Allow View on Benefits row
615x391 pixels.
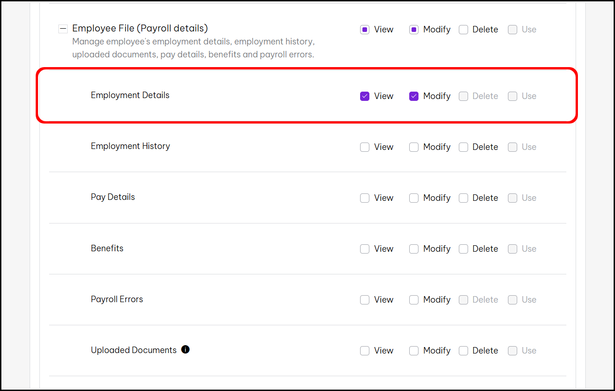(x=365, y=249)
